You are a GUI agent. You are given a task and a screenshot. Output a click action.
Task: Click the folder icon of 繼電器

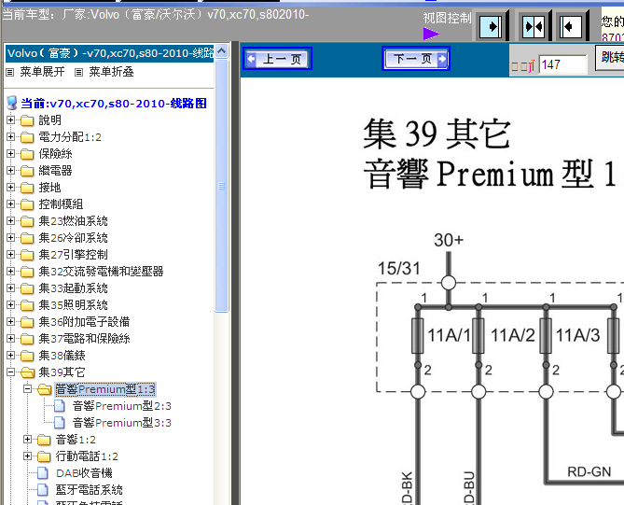(x=27, y=171)
